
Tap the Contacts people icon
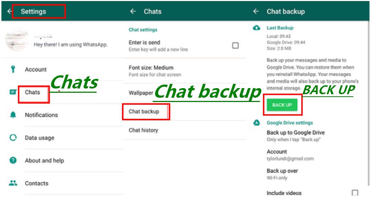[x=13, y=183]
